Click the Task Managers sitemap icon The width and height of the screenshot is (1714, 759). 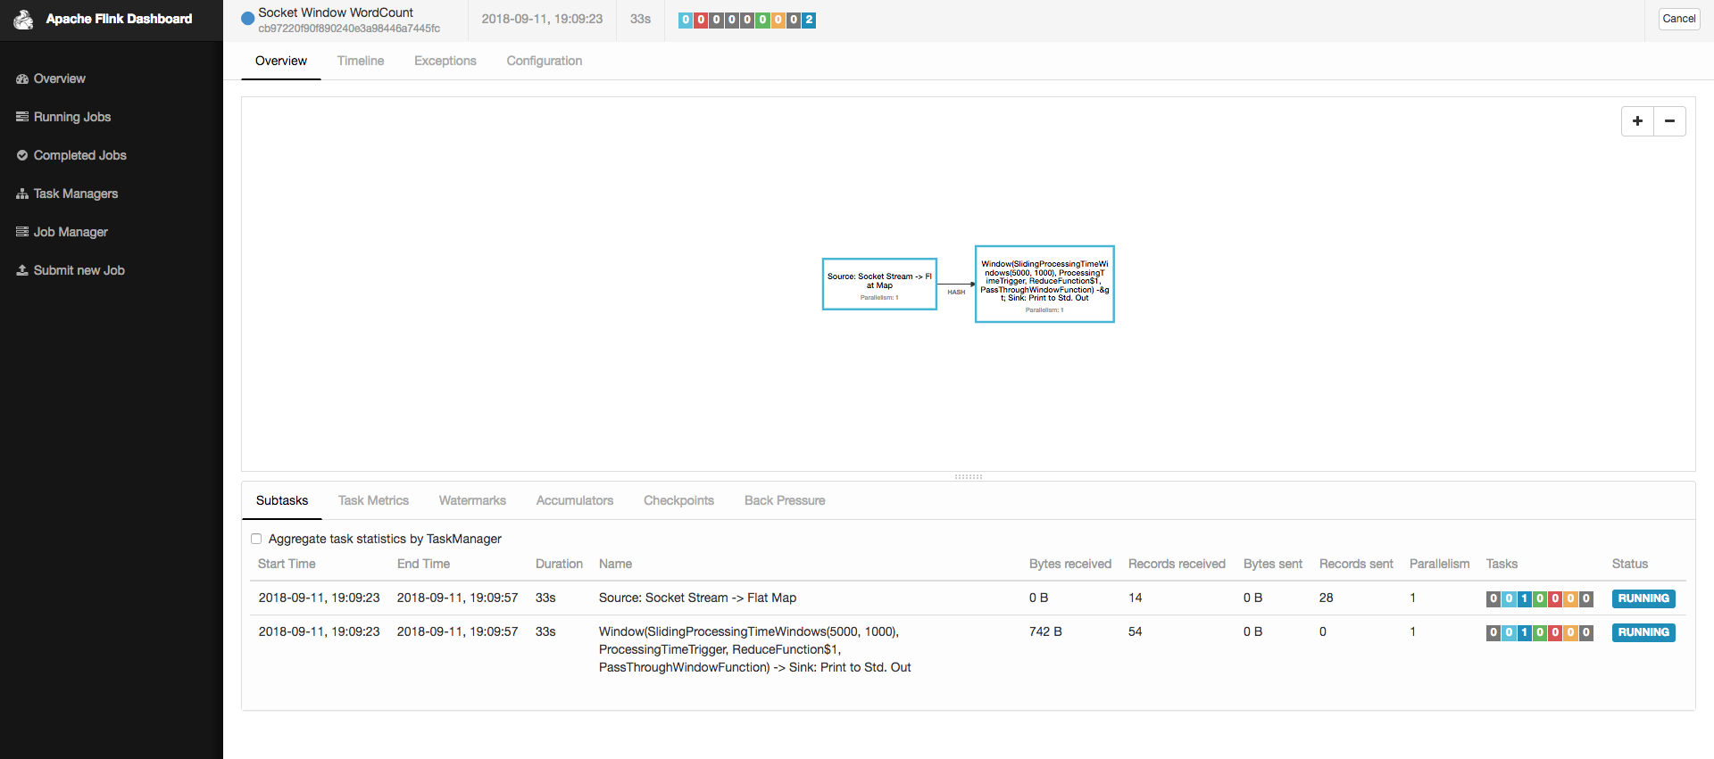pos(22,194)
